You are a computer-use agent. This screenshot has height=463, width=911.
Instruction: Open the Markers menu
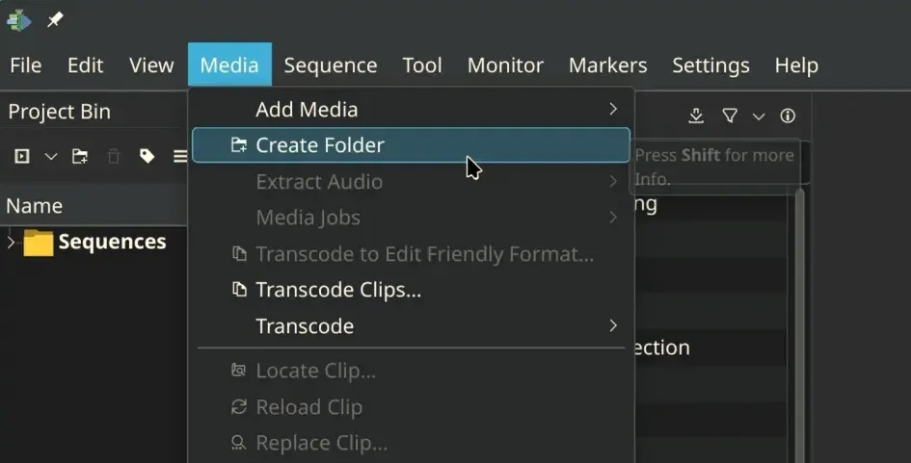pos(607,65)
